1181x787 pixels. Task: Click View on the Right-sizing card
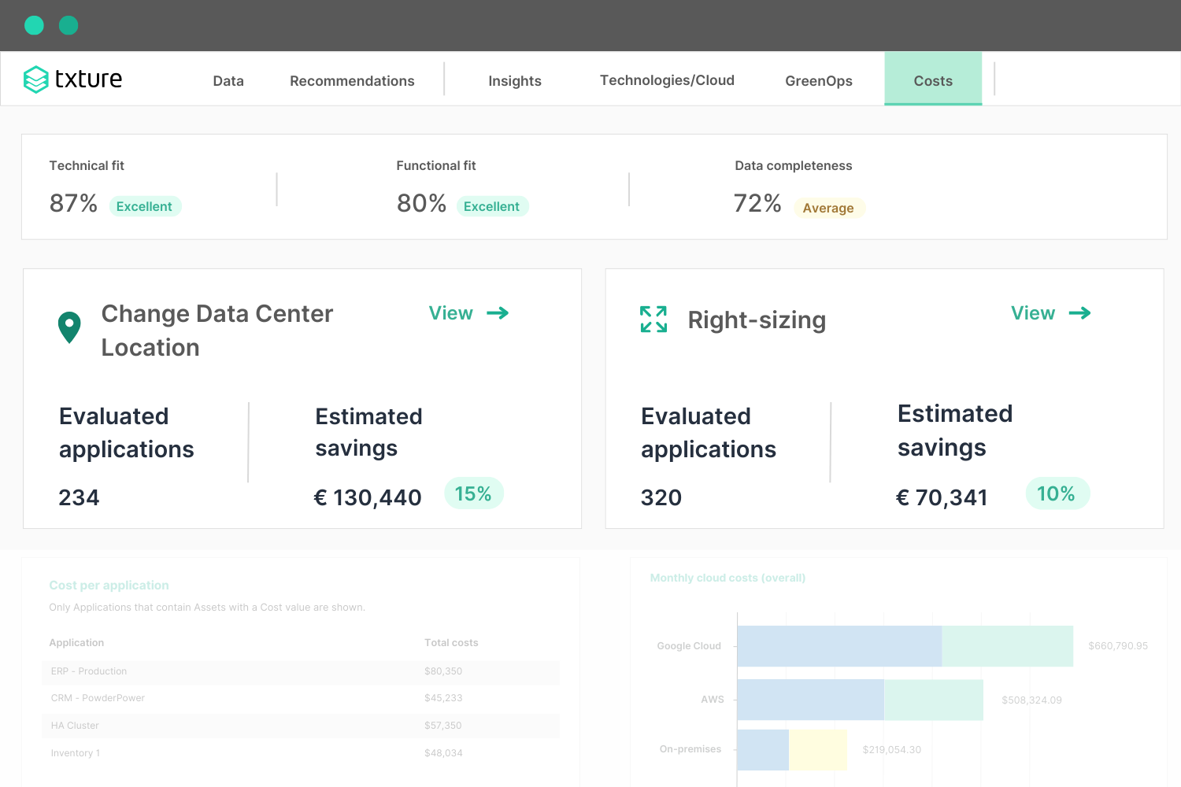[1032, 312]
